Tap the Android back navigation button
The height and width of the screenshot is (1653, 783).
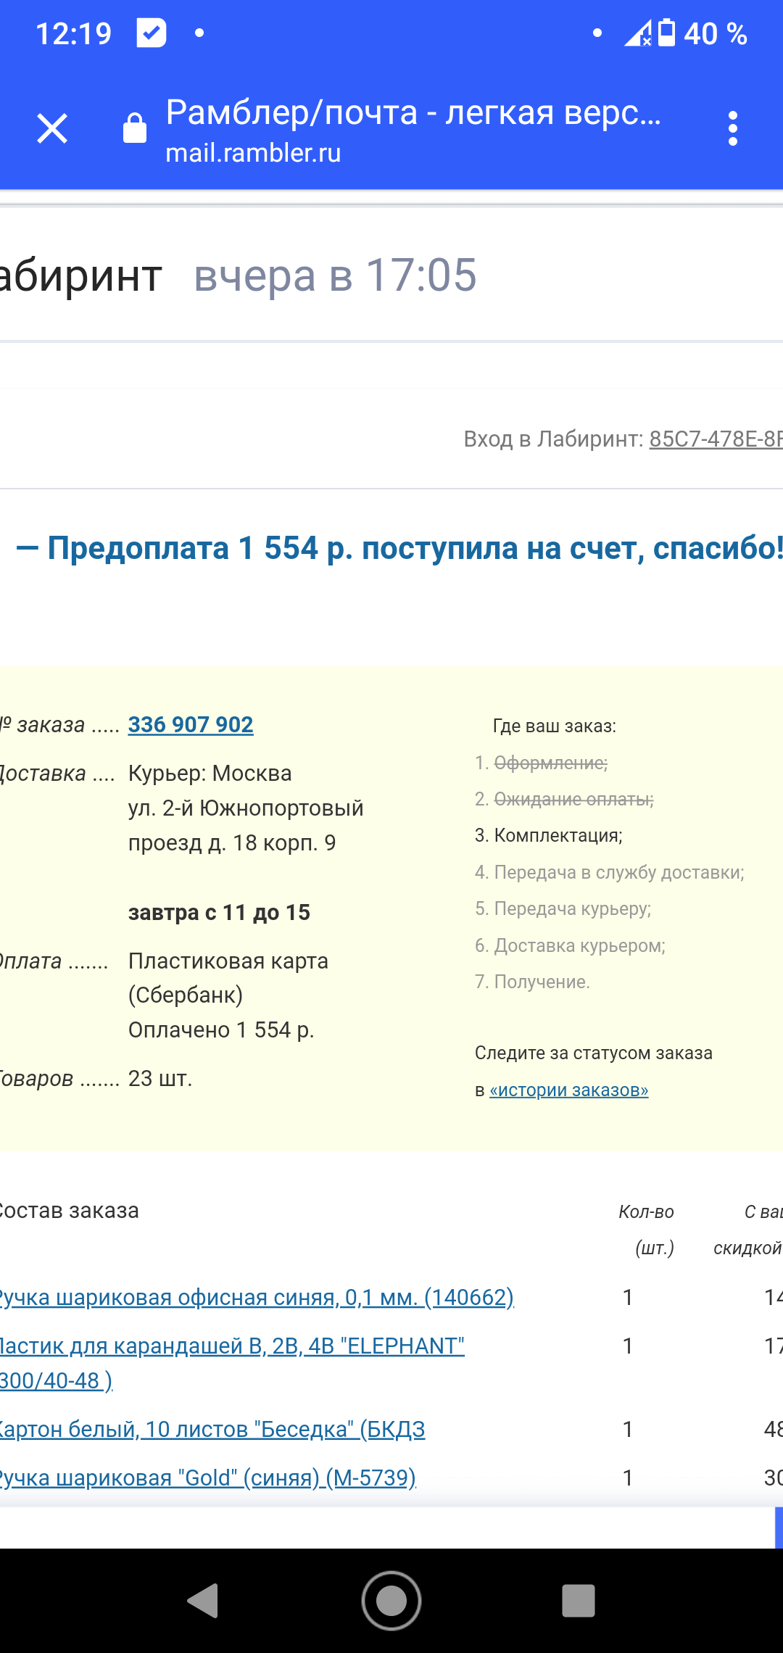point(203,1600)
